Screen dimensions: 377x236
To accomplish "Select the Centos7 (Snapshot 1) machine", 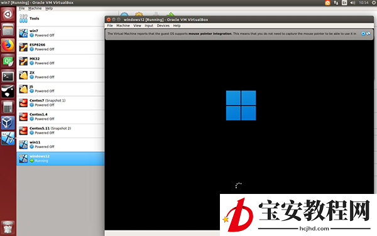I will pos(60,103).
